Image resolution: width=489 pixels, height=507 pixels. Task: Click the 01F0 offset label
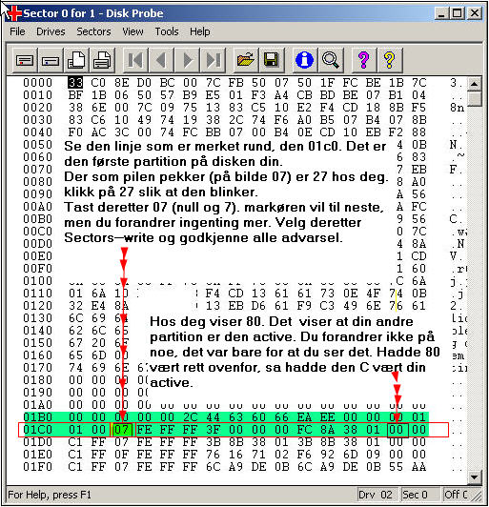point(37,467)
